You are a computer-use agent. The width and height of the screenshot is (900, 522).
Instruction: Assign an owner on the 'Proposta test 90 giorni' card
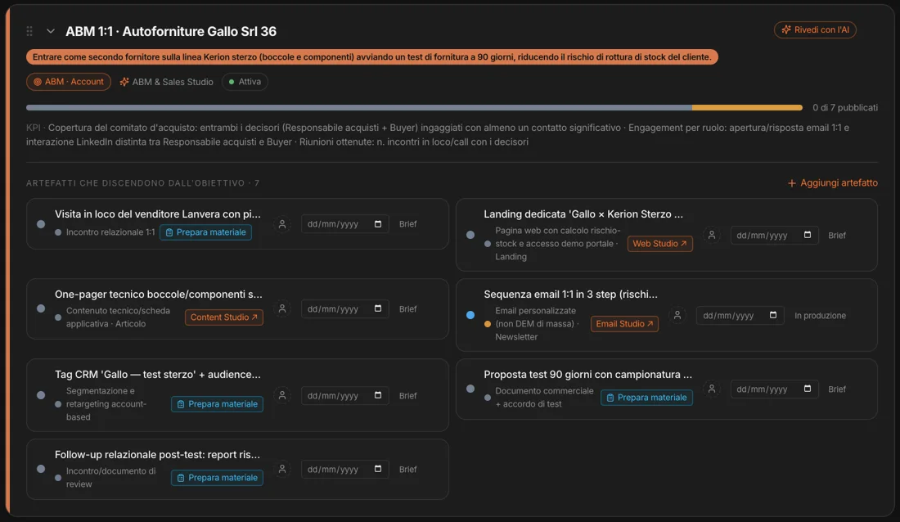point(711,389)
